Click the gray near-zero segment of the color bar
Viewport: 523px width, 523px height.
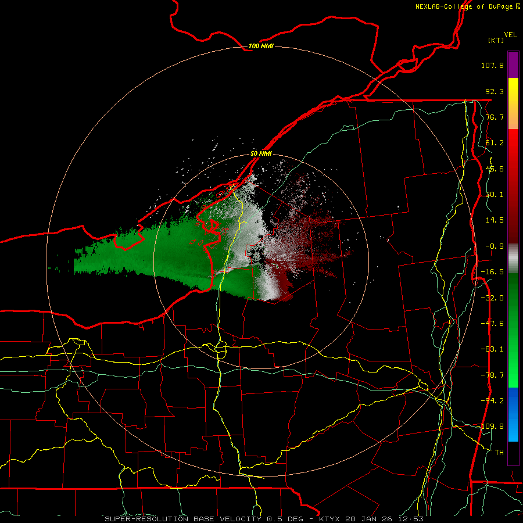pyautogui.click(x=513, y=259)
